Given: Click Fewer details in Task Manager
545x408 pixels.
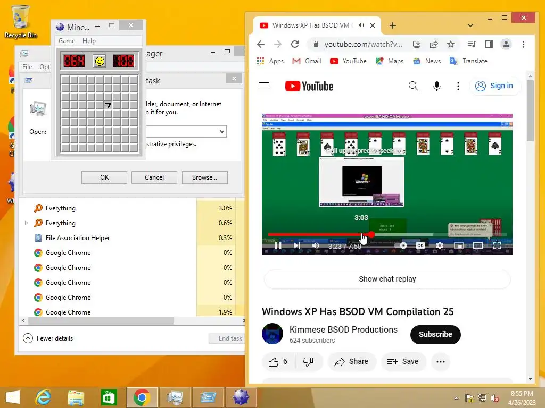Looking at the screenshot, I should [48, 338].
